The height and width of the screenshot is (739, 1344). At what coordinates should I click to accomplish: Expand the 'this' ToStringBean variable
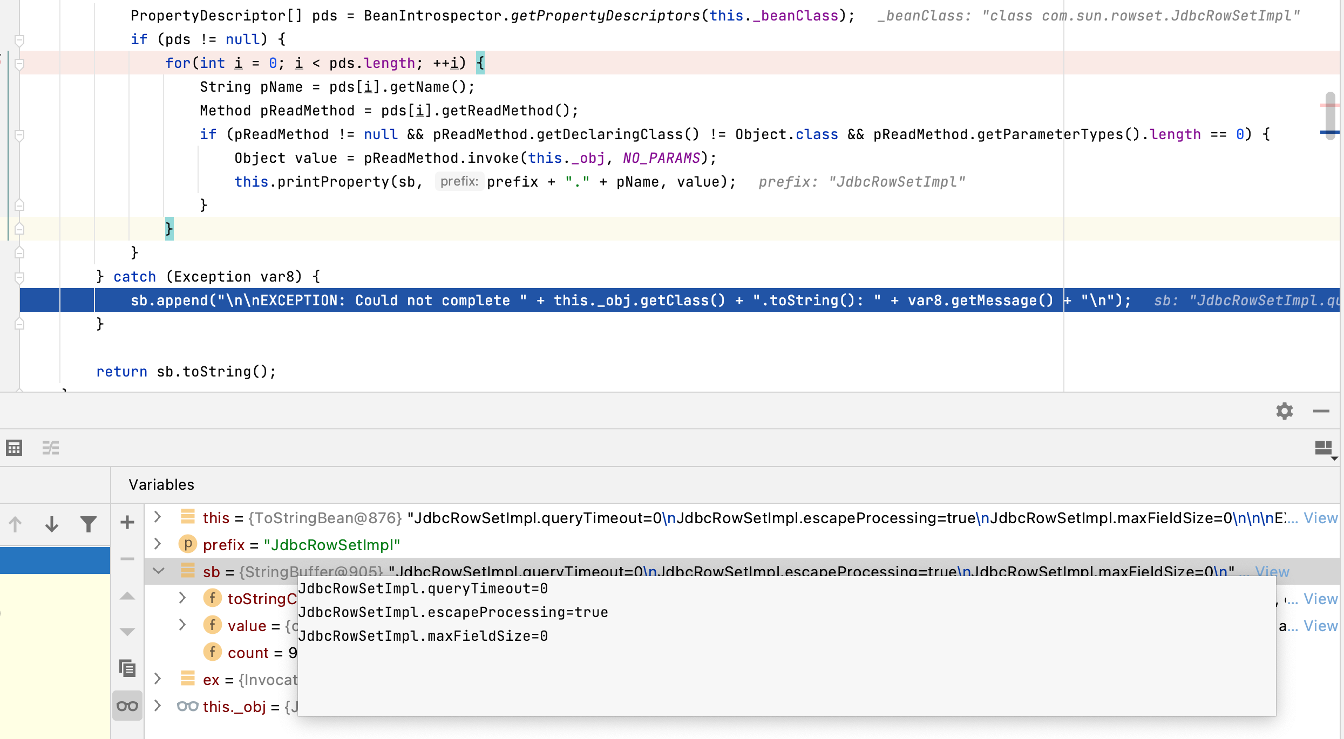158,517
